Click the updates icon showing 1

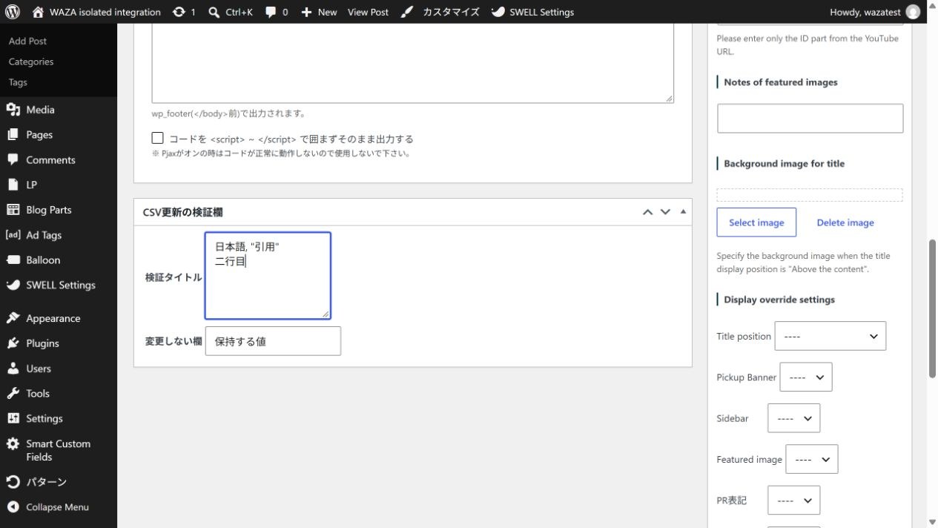pyautogui.click(x=179, y=12)
